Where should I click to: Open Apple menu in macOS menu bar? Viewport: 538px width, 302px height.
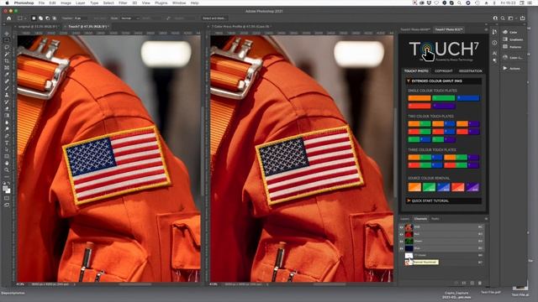point(7,3)
